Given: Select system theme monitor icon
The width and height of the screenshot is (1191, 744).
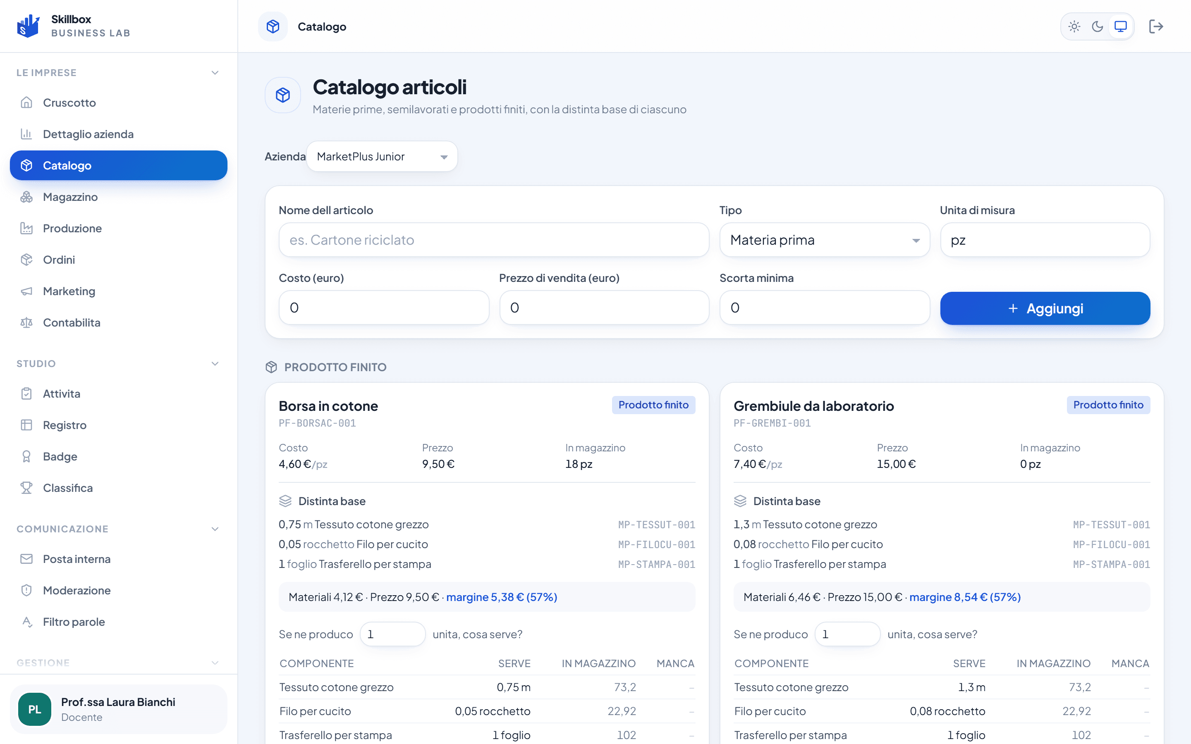Looking at the screenshot, I should pos(1121,26).
